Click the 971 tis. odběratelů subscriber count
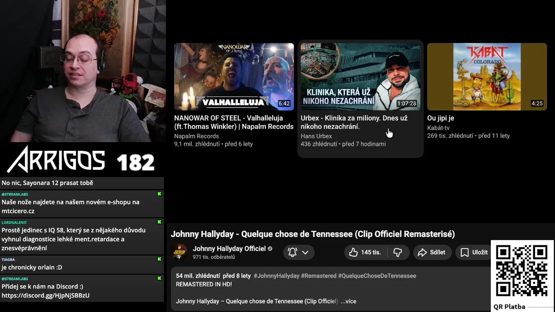Viewport: 555px width, 312px height. click(214, 257)
